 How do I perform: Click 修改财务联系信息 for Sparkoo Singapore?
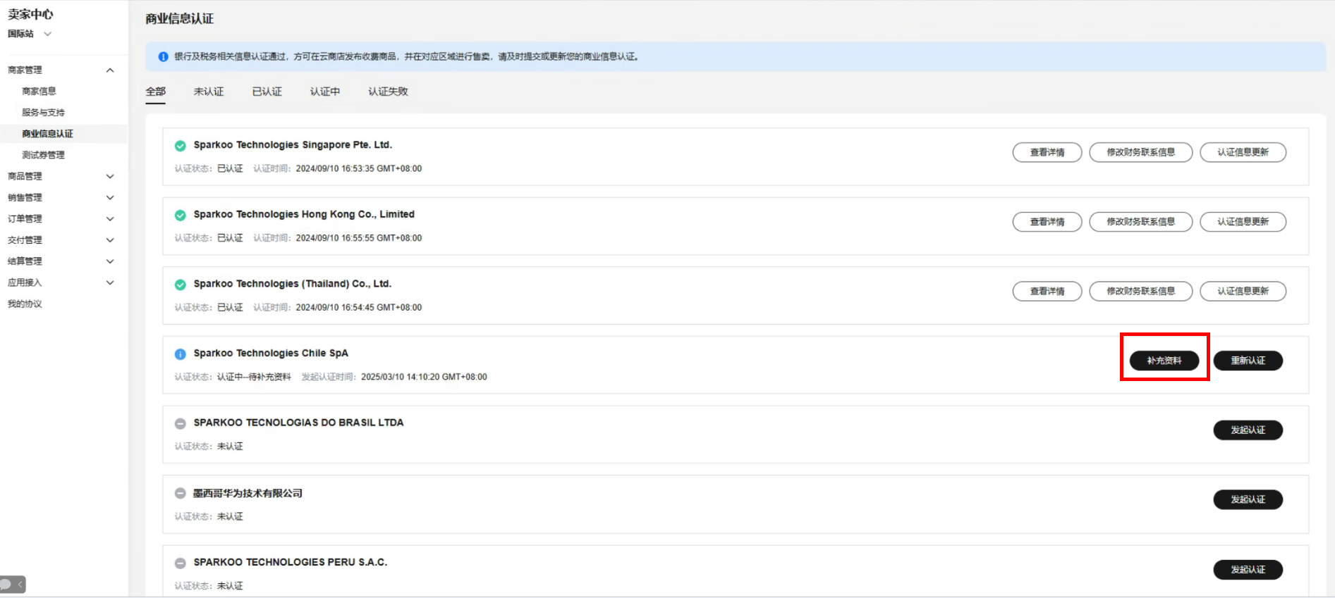click(1141, 152)
